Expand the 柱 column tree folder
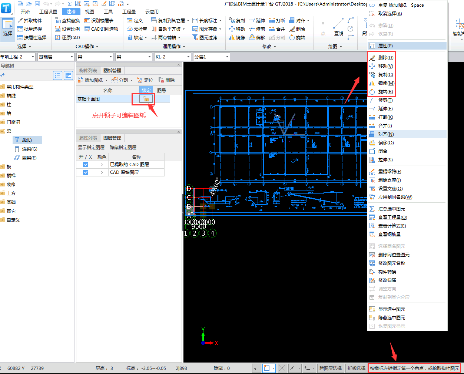Screen dimensions: 464x374 pos(3,105)
